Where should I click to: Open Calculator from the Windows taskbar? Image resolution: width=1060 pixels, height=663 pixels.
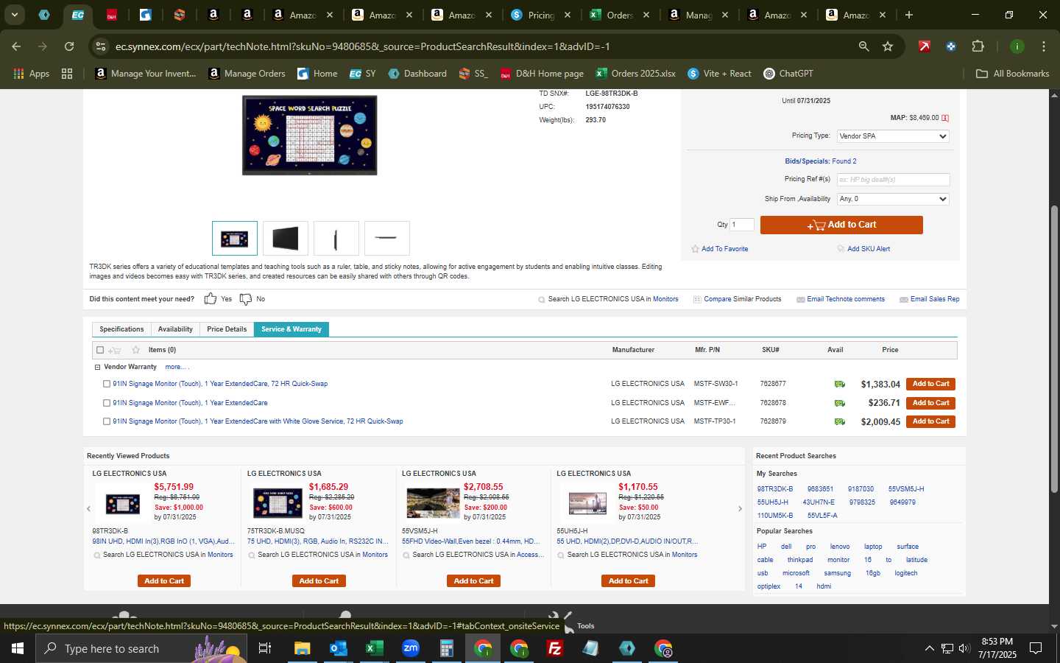point(446,648)
